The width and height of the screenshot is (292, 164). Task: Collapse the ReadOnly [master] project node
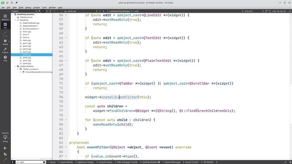[12, 14]
